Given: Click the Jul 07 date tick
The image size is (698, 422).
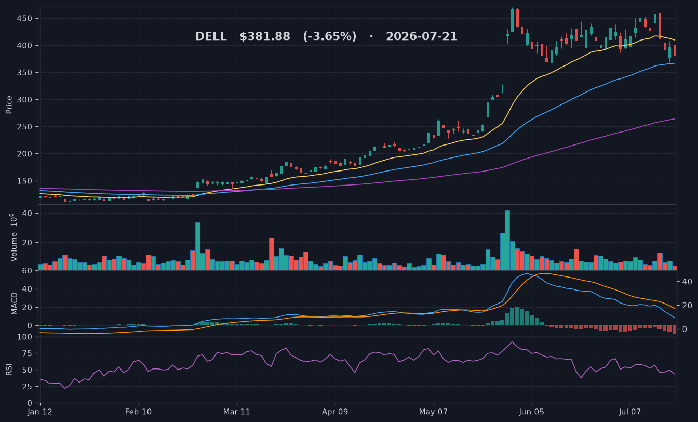Looking at the screenshot, I should tap(630, 411).
